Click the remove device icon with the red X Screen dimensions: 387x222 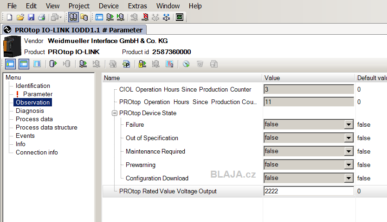tap(145, 17)
